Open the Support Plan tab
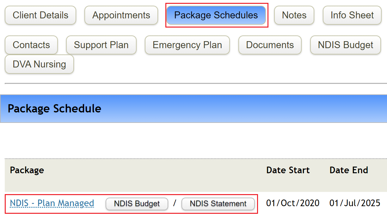This screenshot has width=387, height=222. coord(101,45)
